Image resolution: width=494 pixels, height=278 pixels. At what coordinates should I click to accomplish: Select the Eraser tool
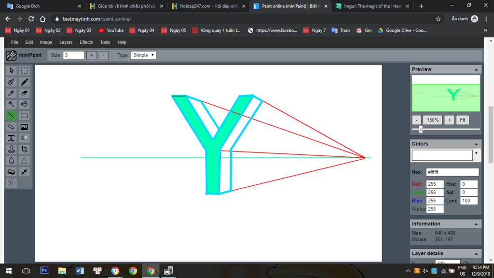[24, 93]
